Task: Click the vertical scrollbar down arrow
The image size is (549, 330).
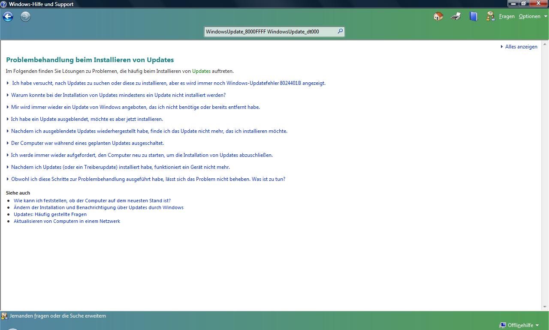Action: (545, 307)
